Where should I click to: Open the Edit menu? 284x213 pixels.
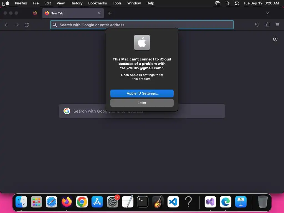(48, 3)
